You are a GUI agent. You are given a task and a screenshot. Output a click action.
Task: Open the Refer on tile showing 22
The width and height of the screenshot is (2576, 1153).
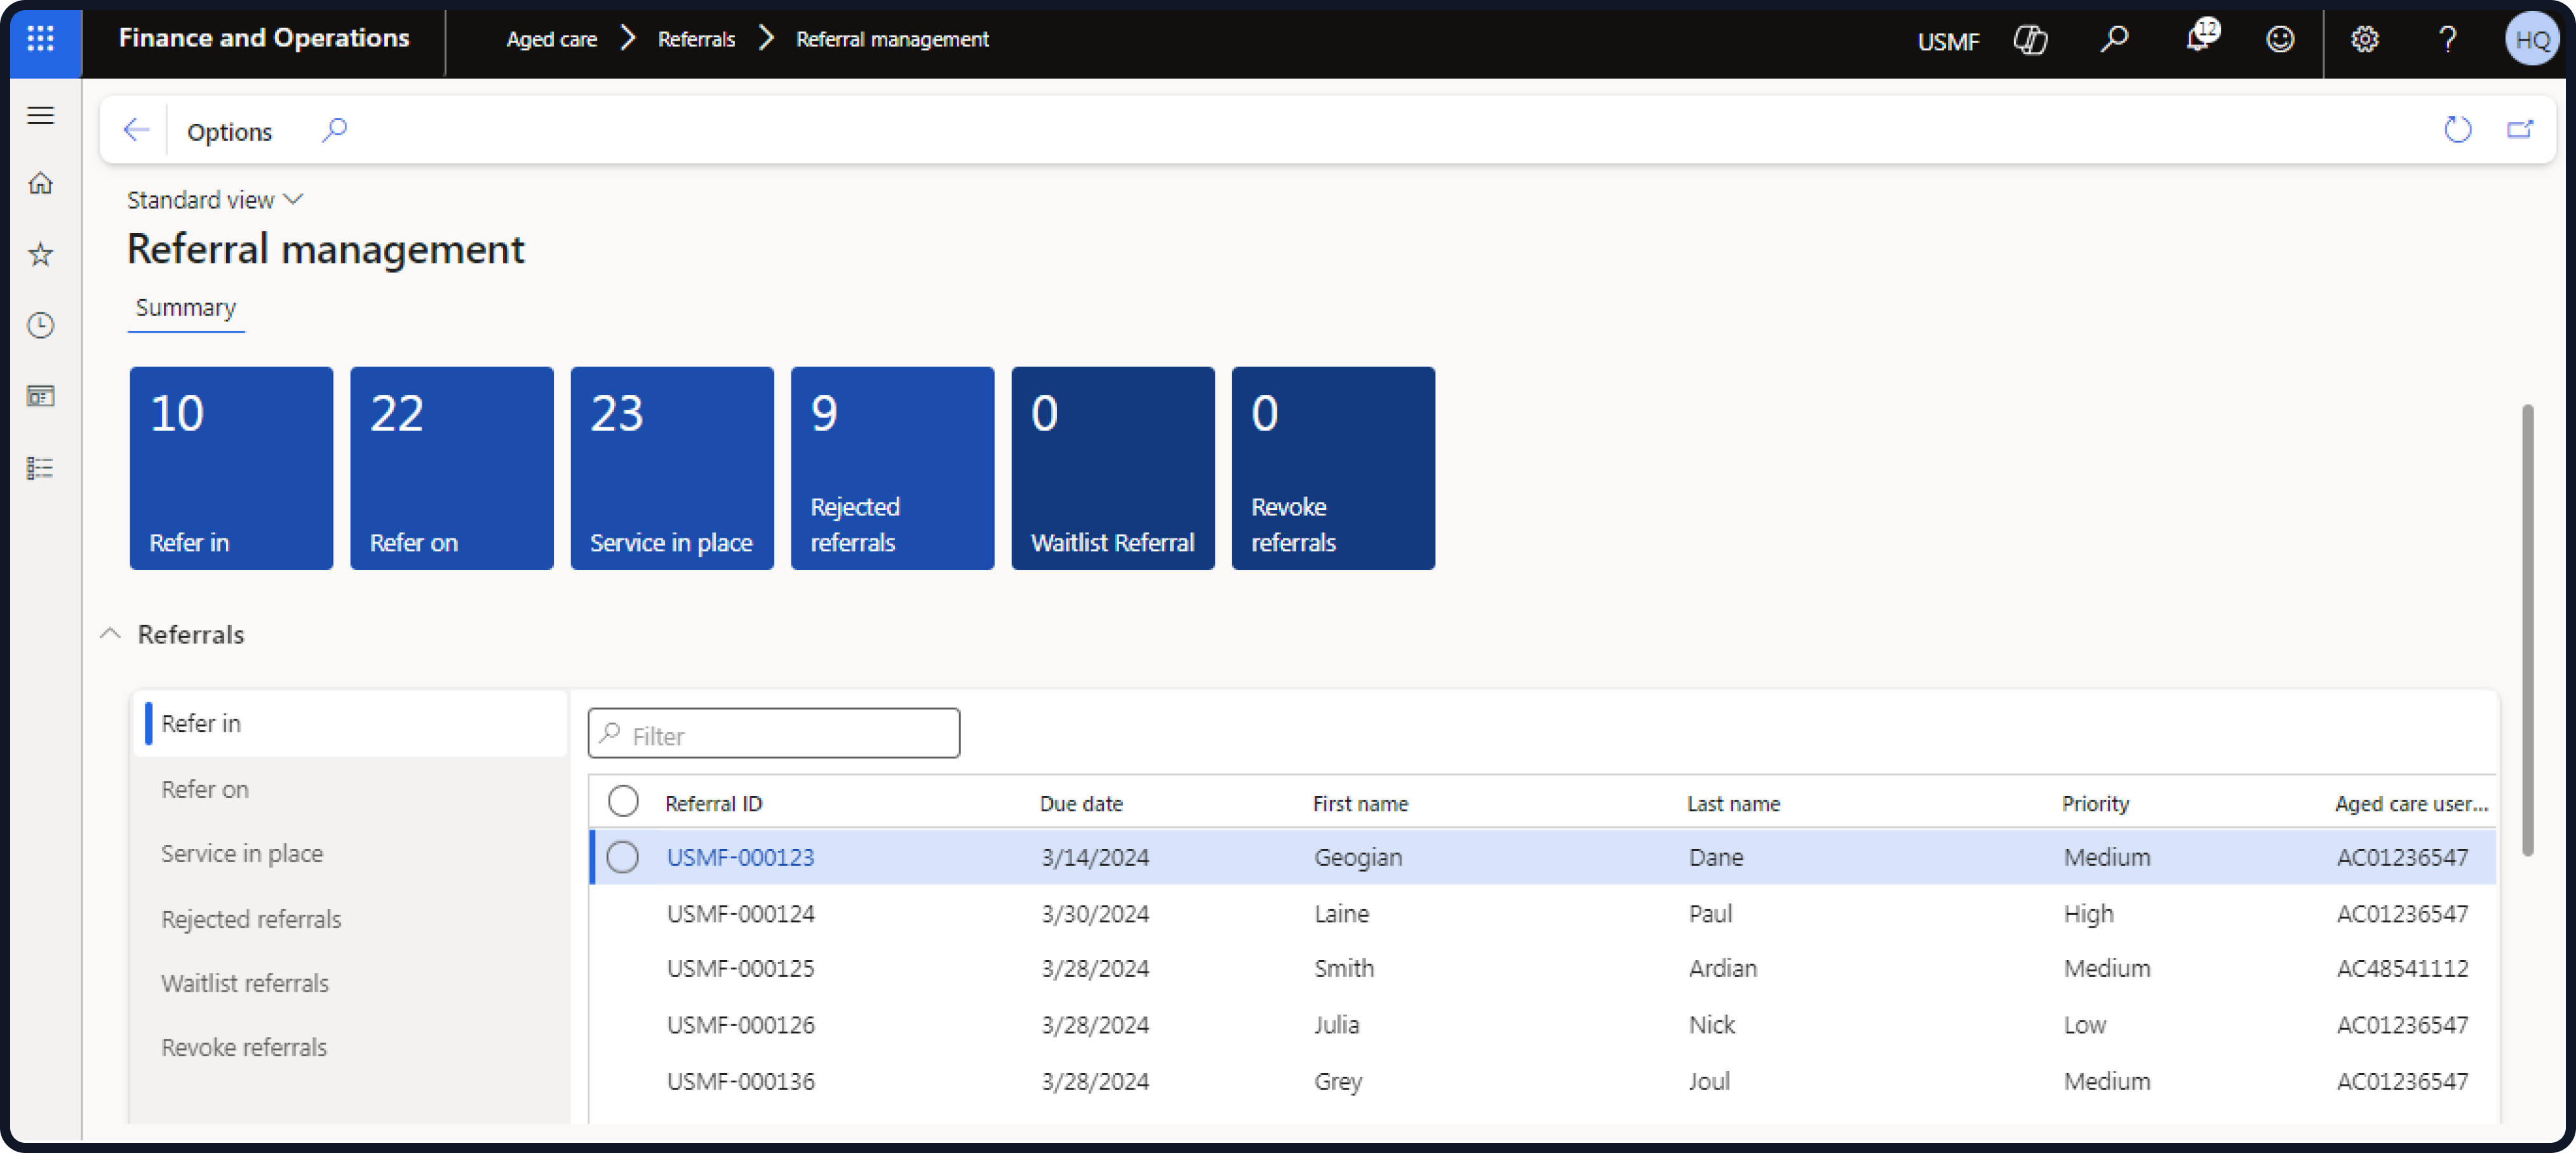pos(452,468)
